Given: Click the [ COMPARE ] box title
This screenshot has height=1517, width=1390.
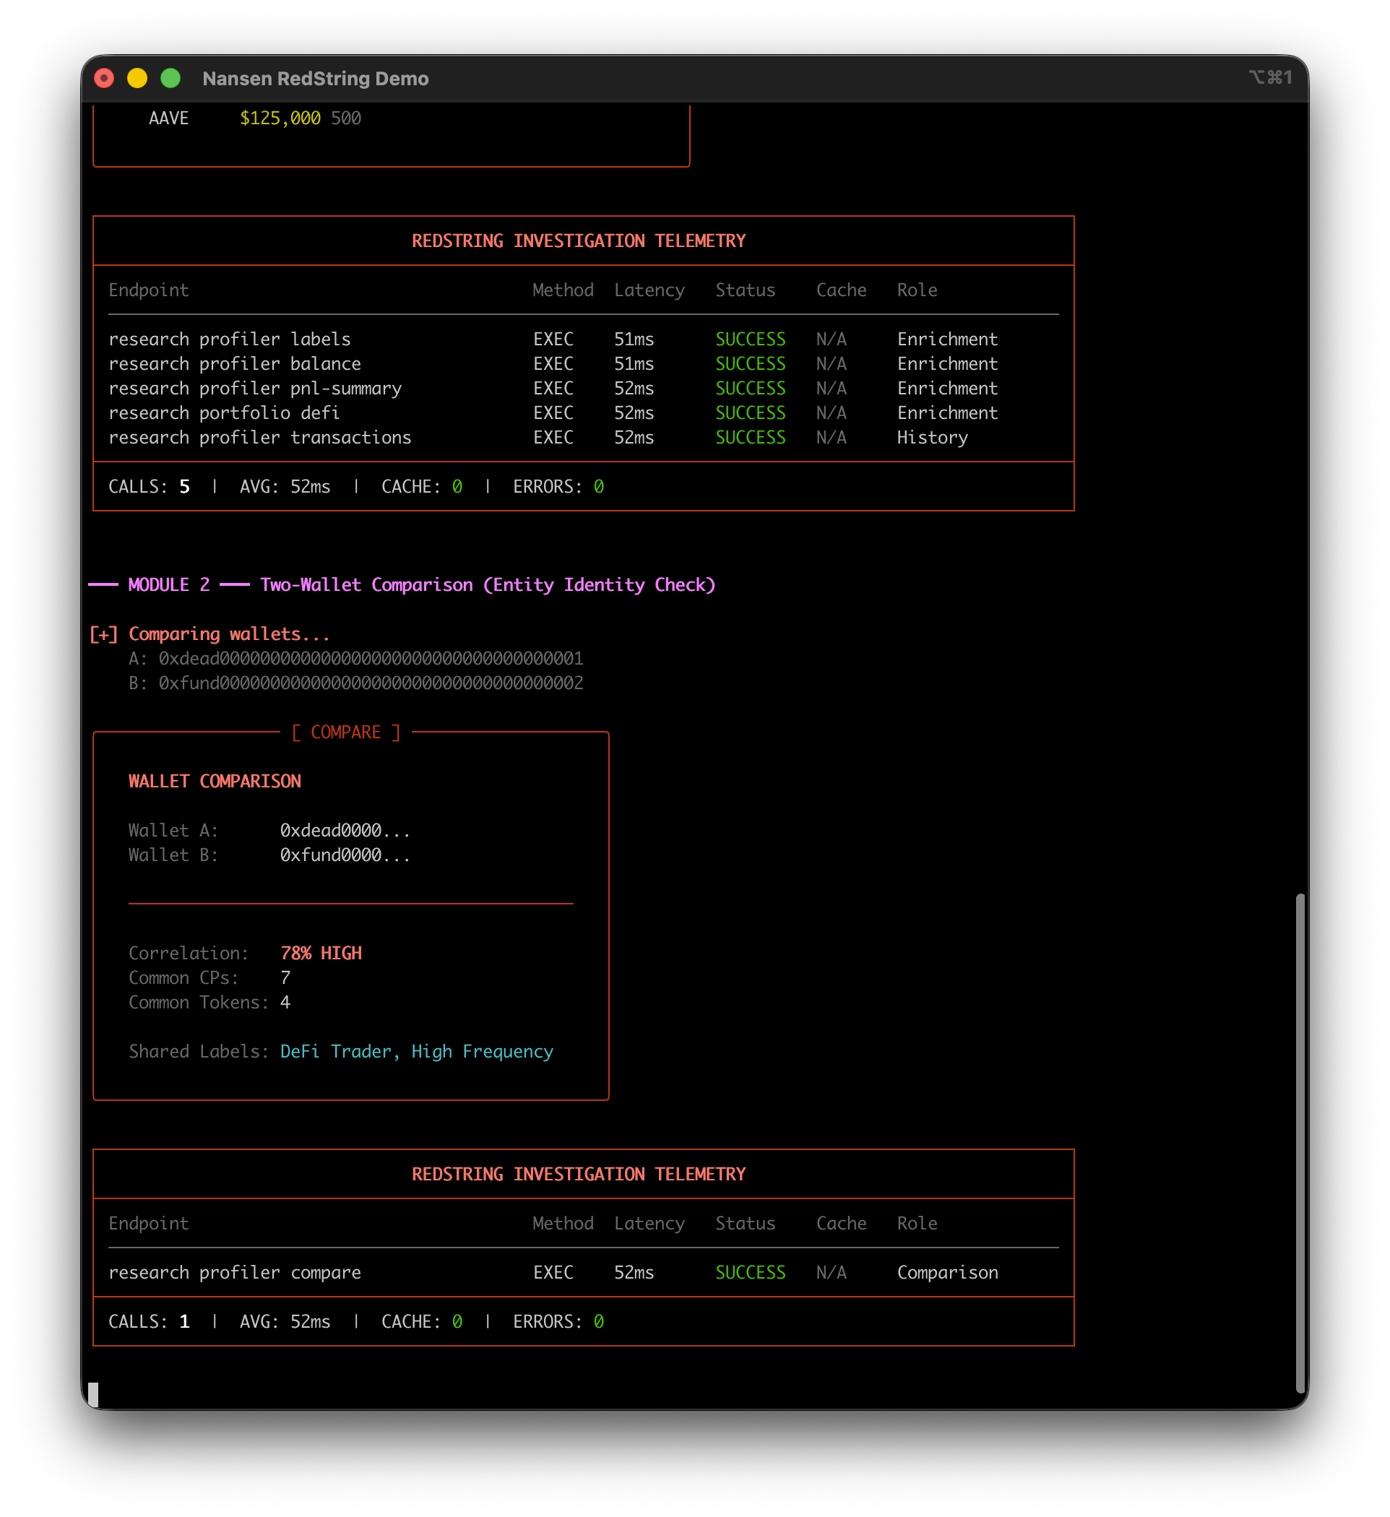Looking at the screenshot, I should [346, 732].
